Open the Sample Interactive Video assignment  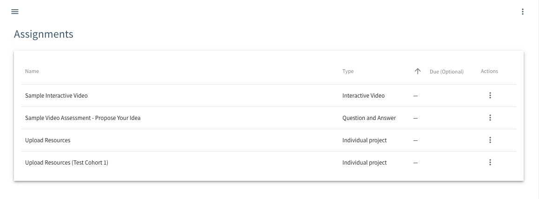click(x=56, y=96)
